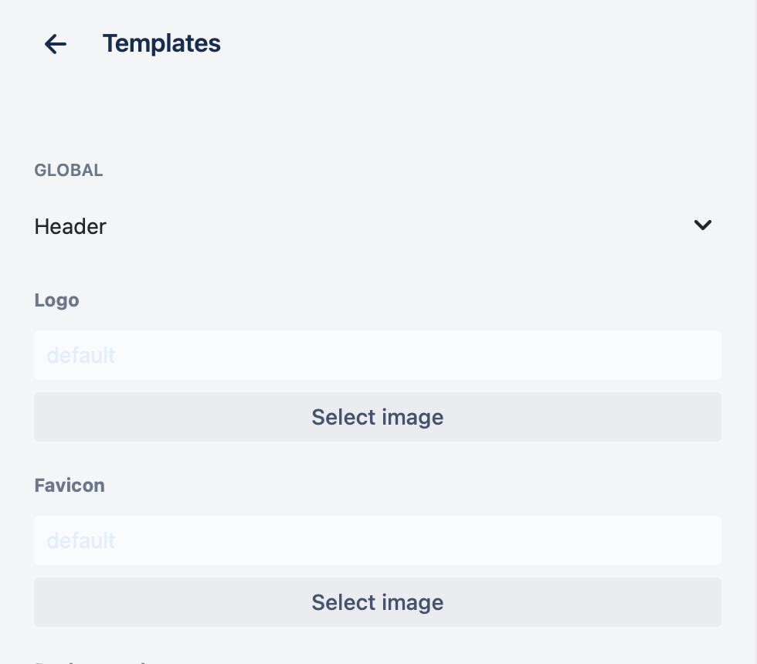This screenshot has width=757, height=664.
Task: Go back from the Templates panel
Action: (x=56, y=44)
